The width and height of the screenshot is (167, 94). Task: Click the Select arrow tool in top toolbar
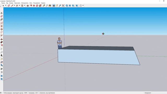(3, 5)
